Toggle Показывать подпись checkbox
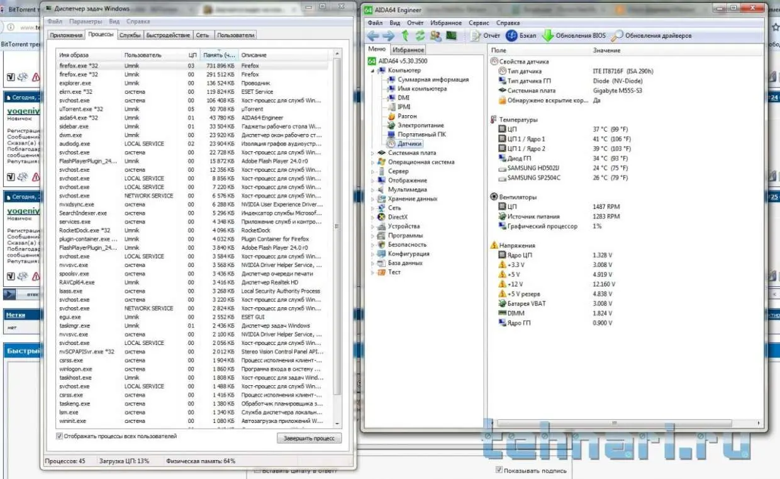Screen dimensions: 780x479 pos(499,470)
